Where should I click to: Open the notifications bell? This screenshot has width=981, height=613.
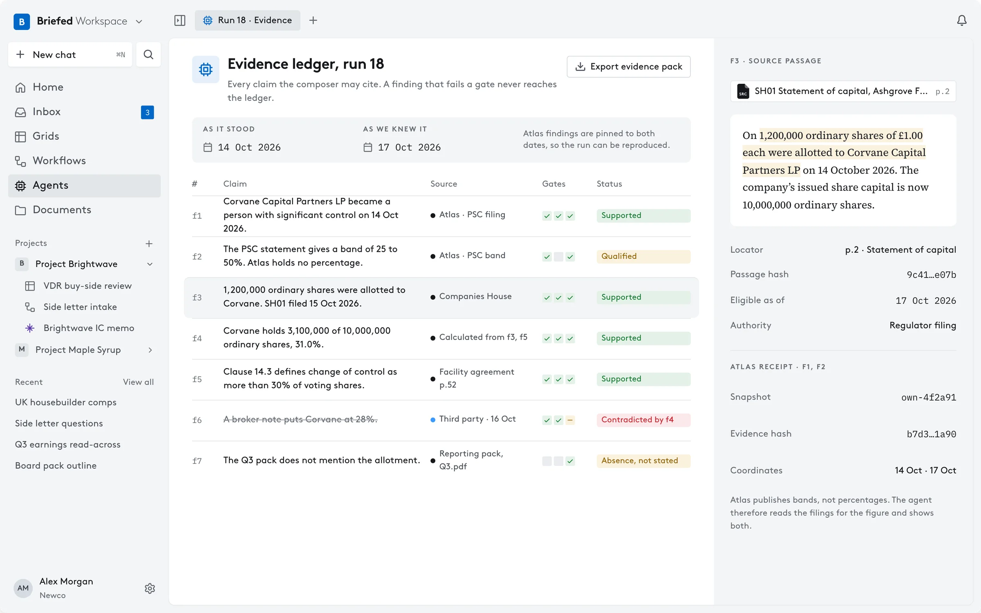pyautogui.click(x=962, y=20)
